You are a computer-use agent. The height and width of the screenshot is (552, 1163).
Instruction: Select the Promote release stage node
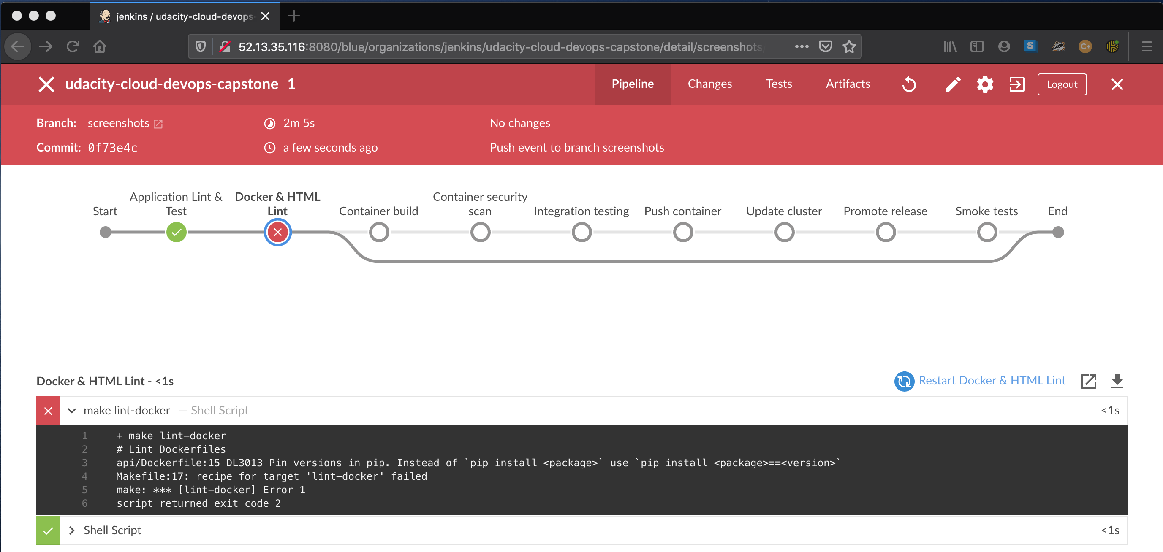click(x=886, y=233)
